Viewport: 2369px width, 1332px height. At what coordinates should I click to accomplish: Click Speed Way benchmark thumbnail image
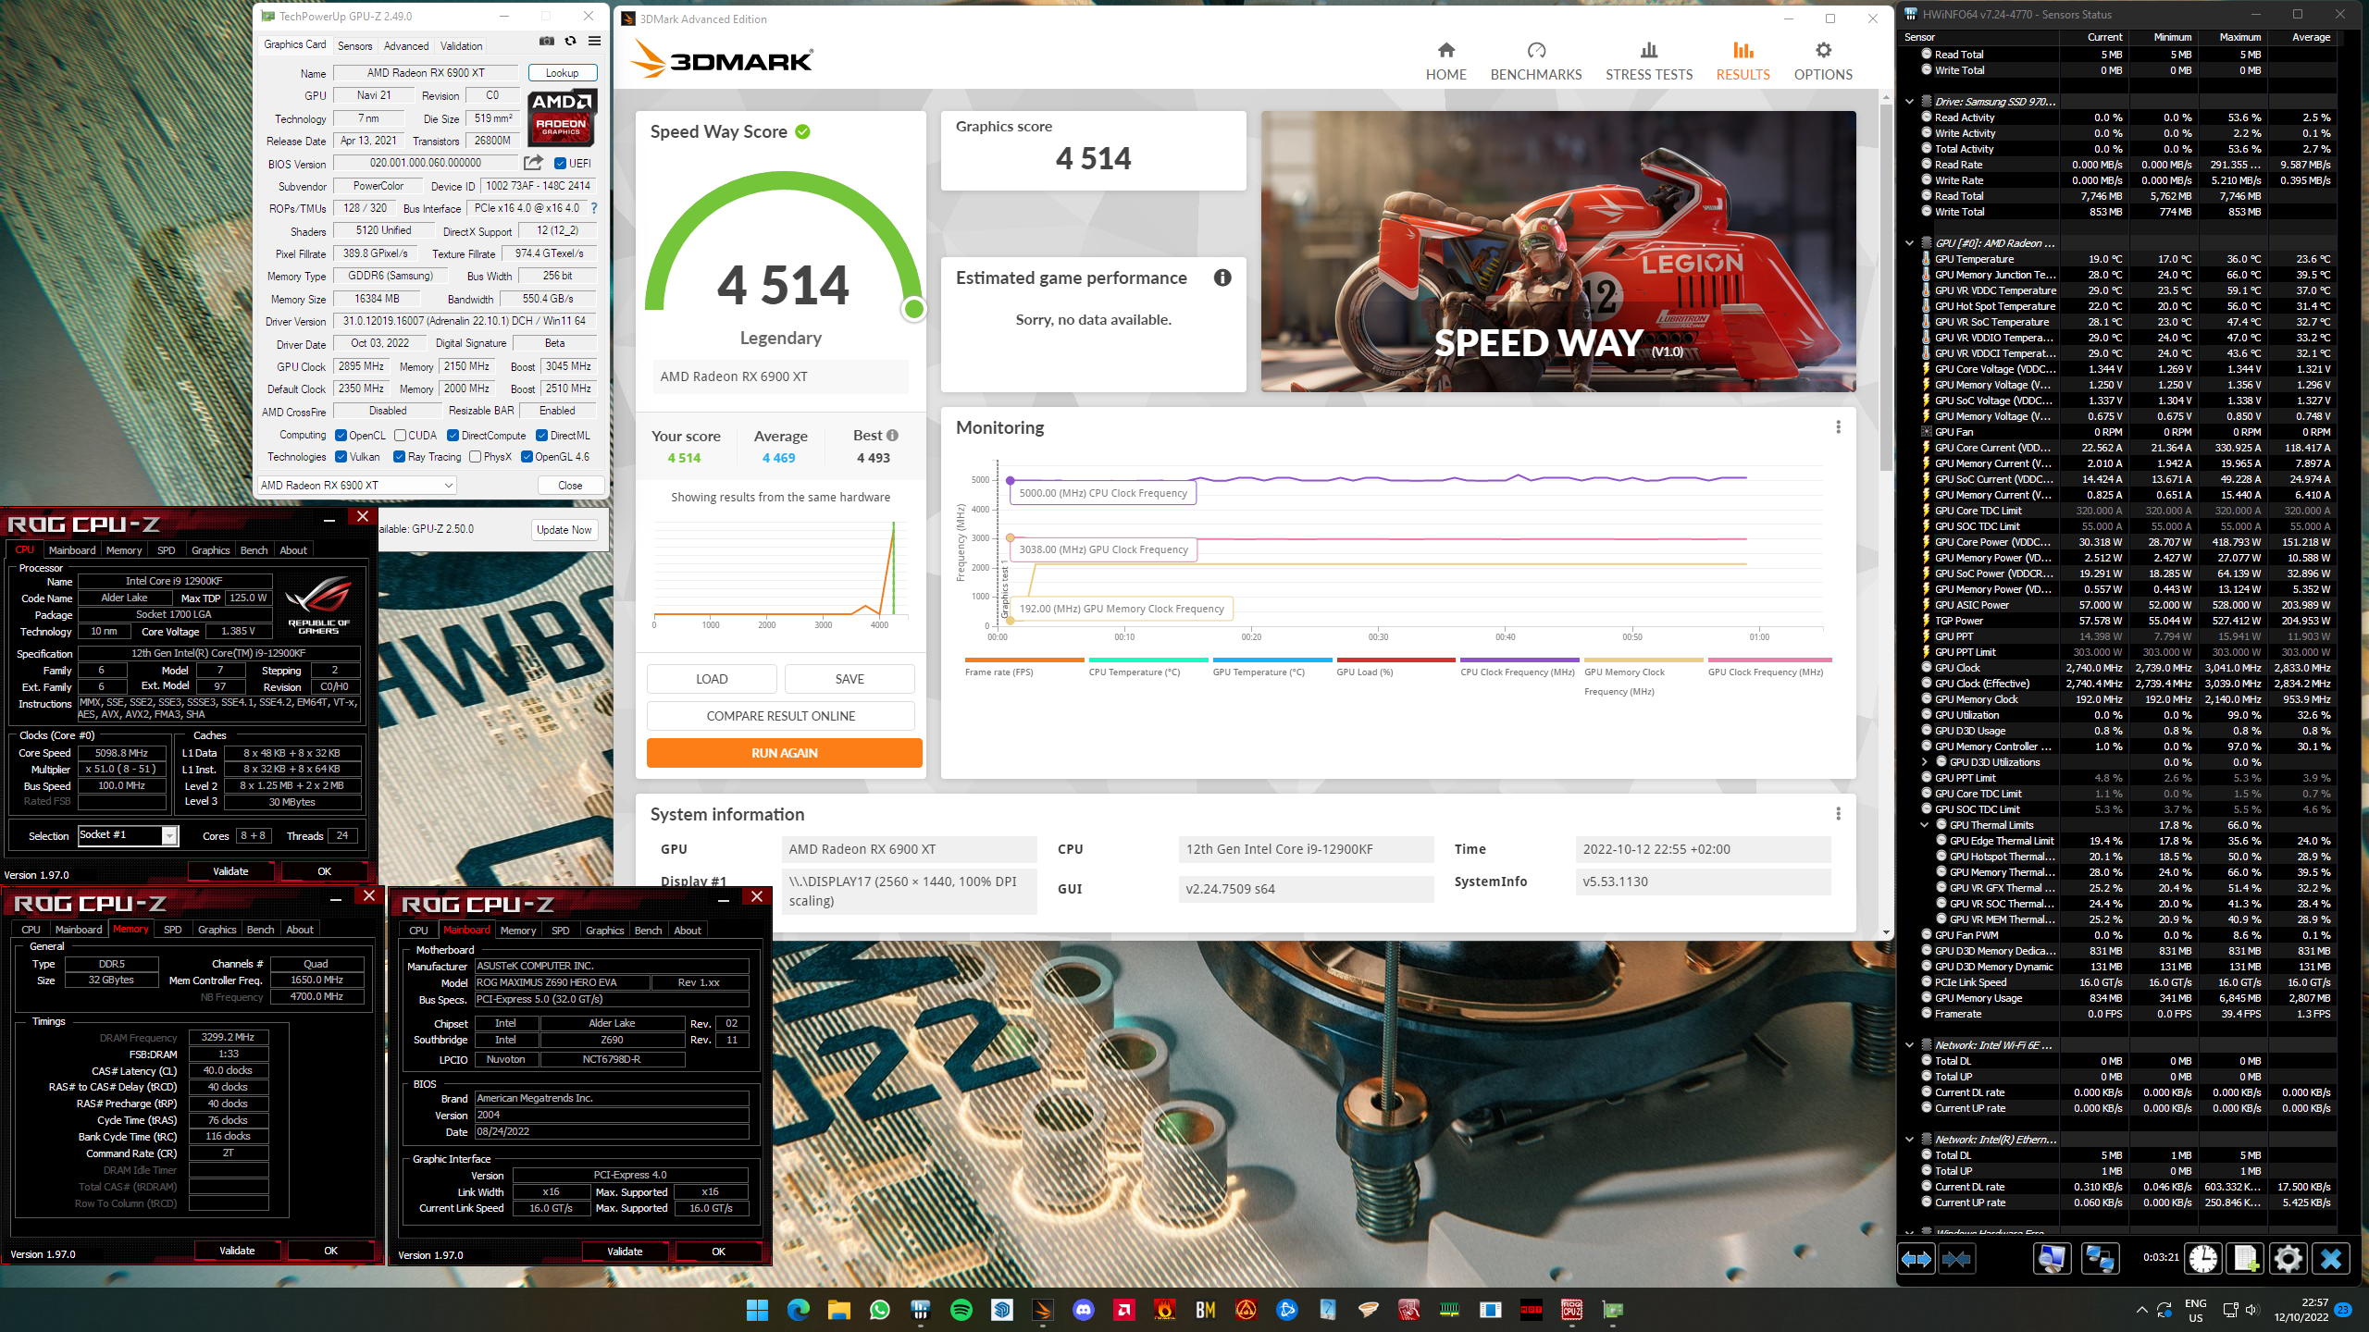[x=1558, y=252]
